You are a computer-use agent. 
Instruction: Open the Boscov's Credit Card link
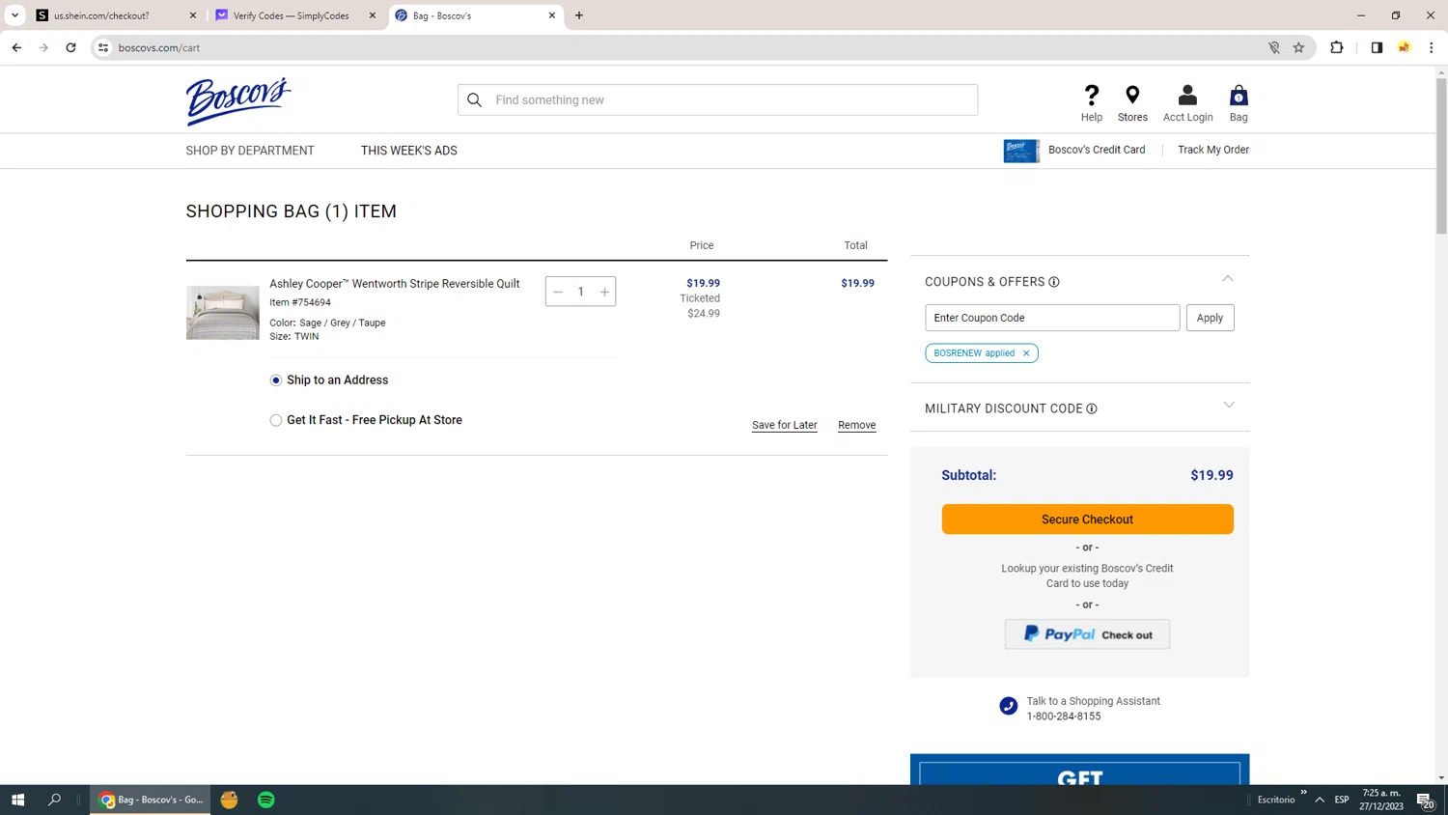1097,150
